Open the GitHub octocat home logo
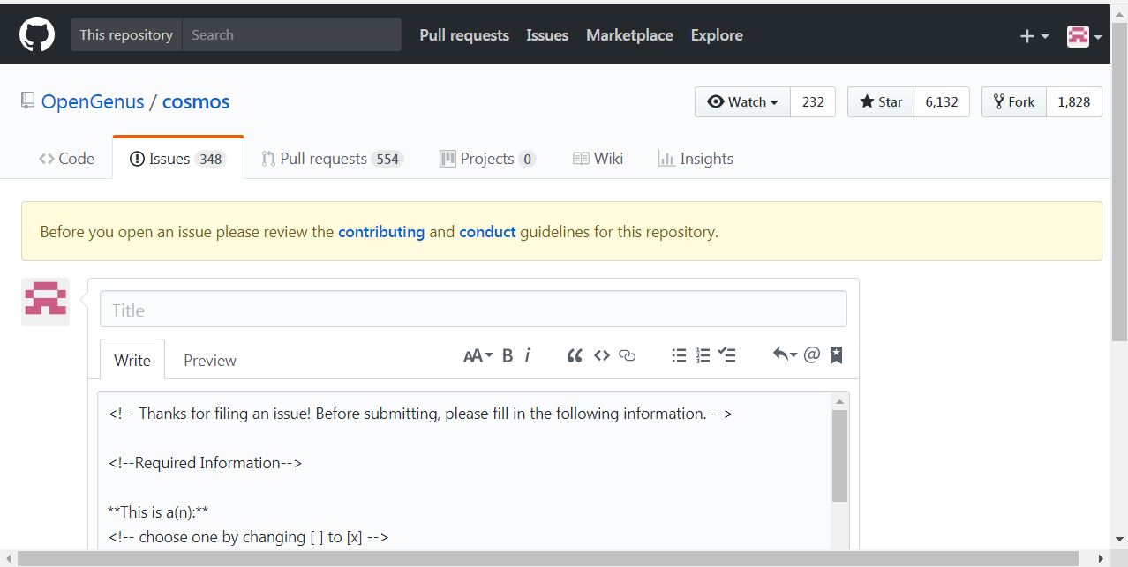 37,35
